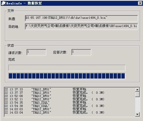Select the 应答次数 count field
Image resolution: width=143 pixels, height=121 pixels.
(x=81, y=52)
